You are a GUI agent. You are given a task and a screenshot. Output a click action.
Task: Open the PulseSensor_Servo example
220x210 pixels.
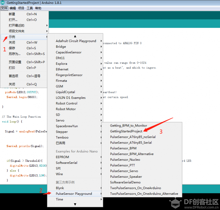click(x=142, y=171)
